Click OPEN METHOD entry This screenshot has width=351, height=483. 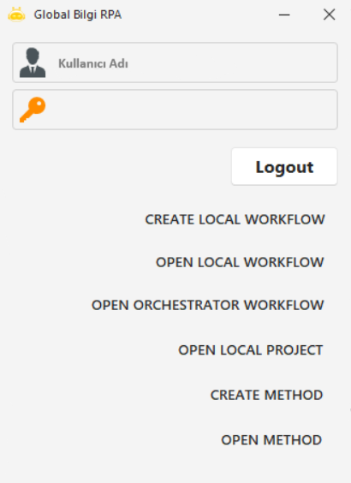[271, 440]
